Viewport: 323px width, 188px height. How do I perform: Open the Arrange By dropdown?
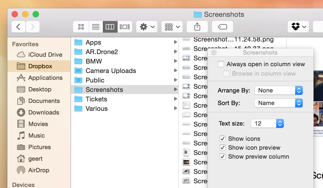(x=279, y=91)
